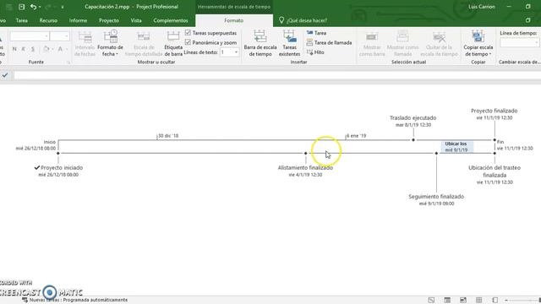Click the 6 ene '19 date marker
Viewport: 541px width, 304px height.
point(356,136)
